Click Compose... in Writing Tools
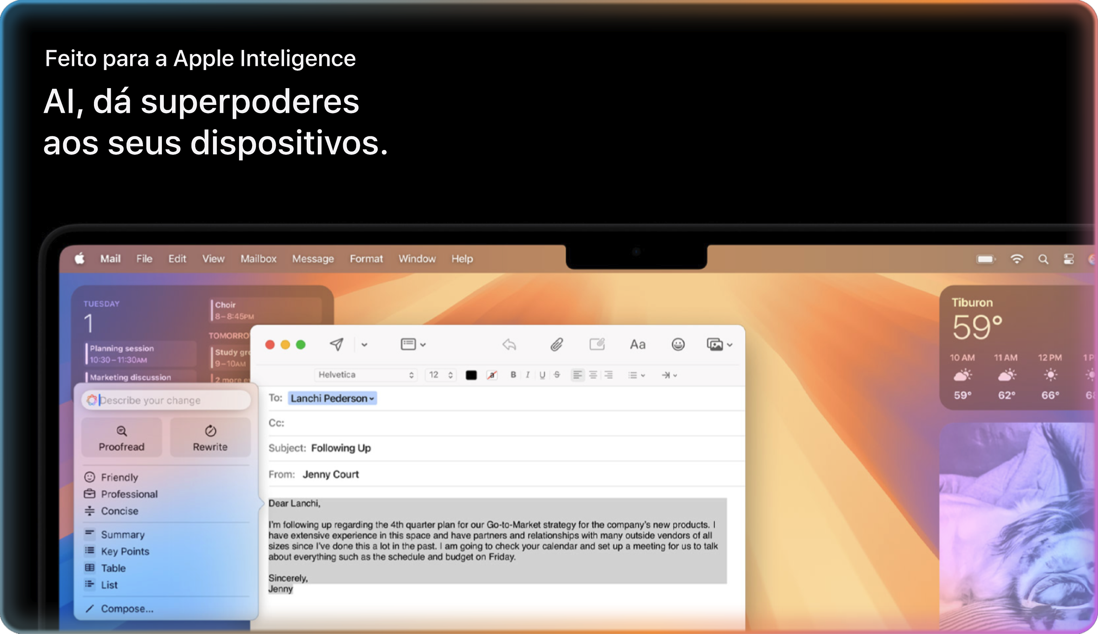This screenshot has height=634, width=1098. 119,609
